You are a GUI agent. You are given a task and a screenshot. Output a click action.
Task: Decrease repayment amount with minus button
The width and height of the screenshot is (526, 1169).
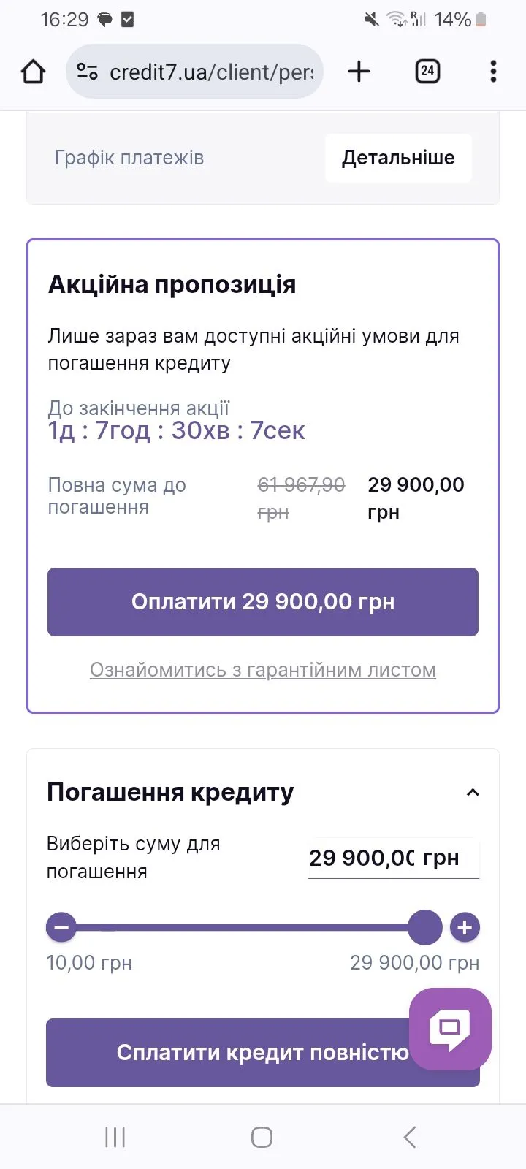pyautogui.click(x=61, y=928)
